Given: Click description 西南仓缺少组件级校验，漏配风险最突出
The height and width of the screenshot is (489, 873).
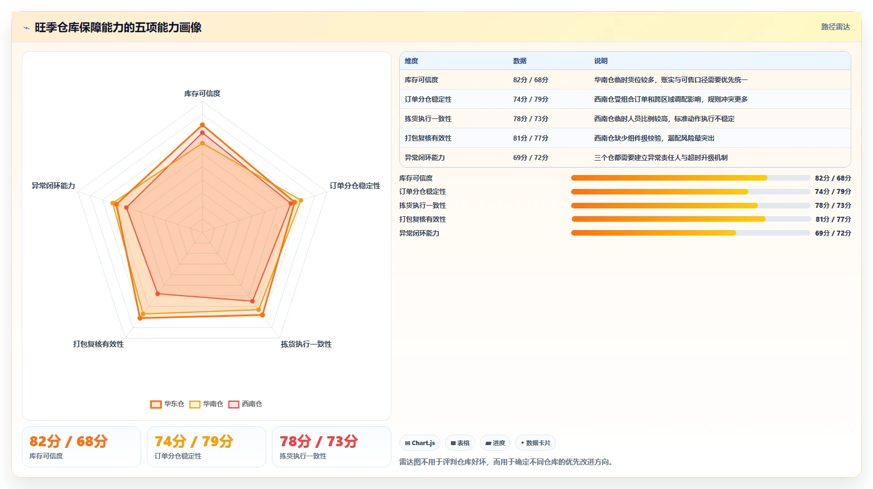Looking at the screenshot, I should (654, 138).
